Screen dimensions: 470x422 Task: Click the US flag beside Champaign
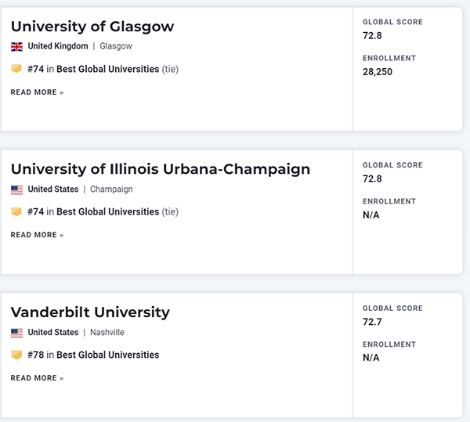(x=16, y=189)
